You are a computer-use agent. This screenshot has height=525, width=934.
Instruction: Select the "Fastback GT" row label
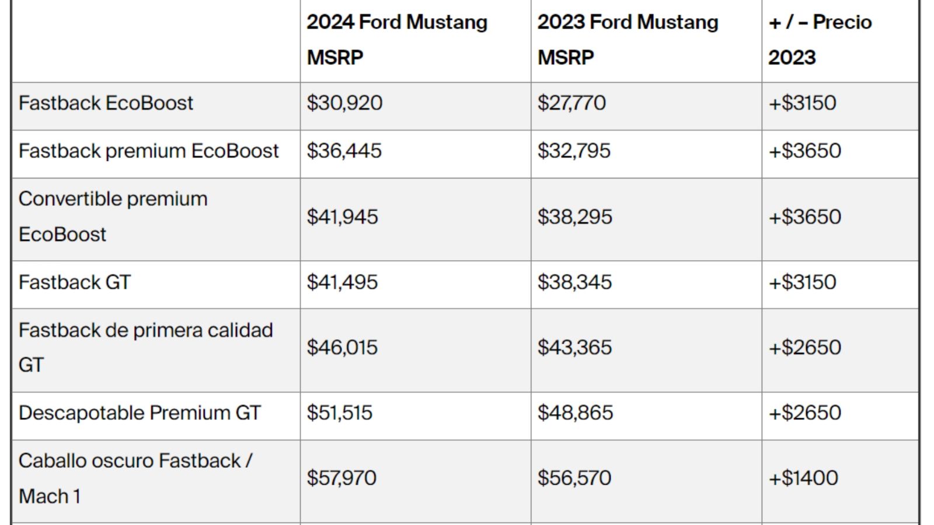click(x=75, y=282)
